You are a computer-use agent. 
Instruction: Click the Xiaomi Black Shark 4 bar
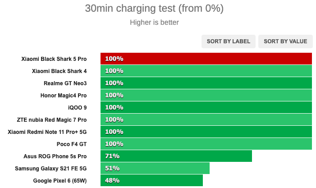click(x=206, y=71)
